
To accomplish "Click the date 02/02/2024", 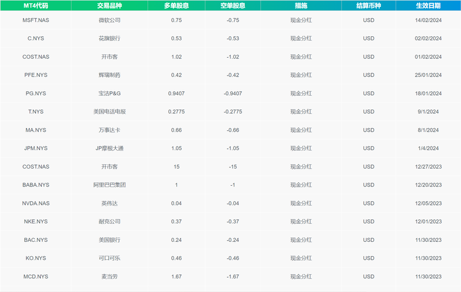I will 428,39.
